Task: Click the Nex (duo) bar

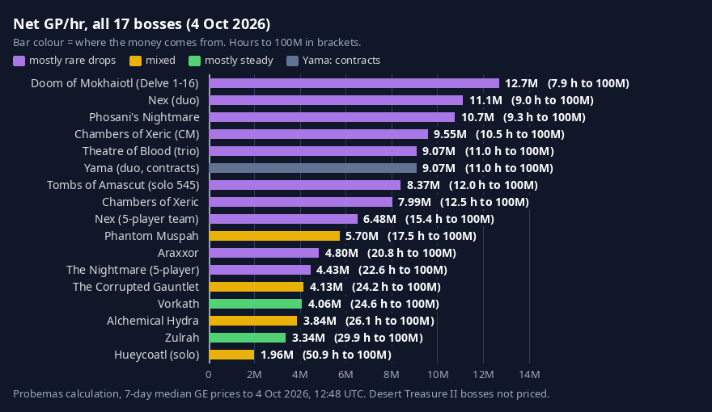Action: pyautogui.click(x=336, y=100)
